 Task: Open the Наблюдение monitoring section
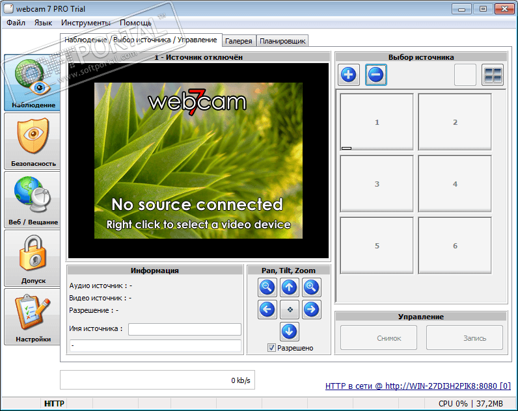pyautogui.click(x=33, y=83)
